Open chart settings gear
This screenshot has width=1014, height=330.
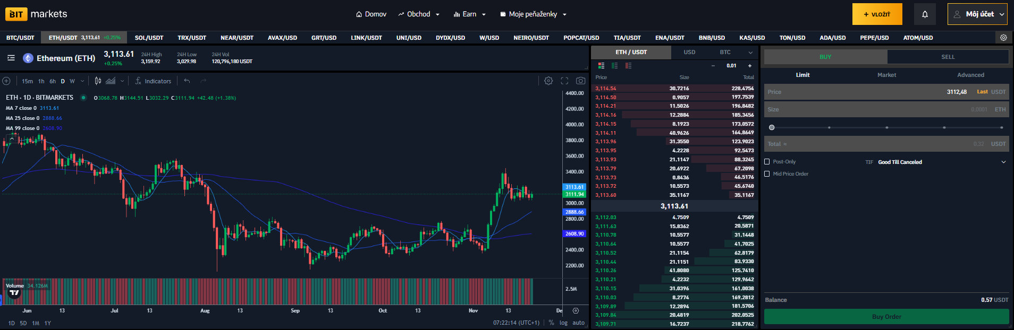click(x=548, y=81)
